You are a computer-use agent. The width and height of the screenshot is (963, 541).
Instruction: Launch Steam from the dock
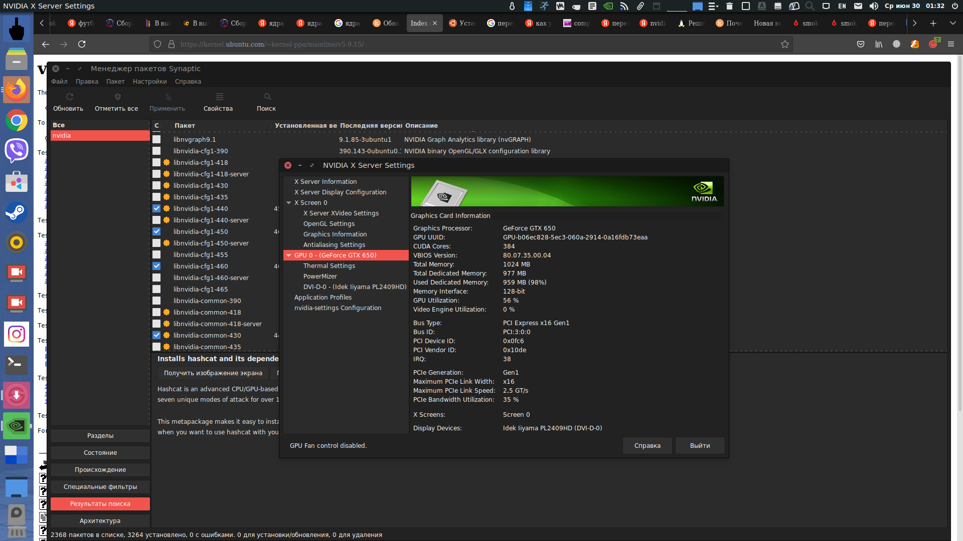click(17, 212)
